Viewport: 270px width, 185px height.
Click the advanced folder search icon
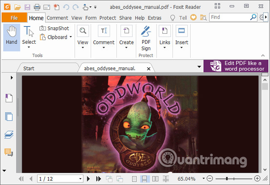pos(203,18)
